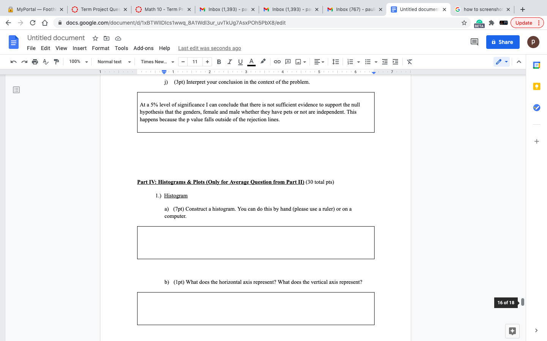Insert an image
547x341 pixels.
click(x=298, y=61)
